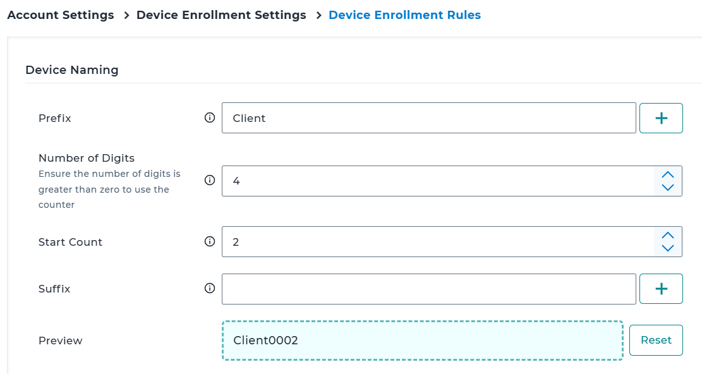The image size is (702, 374).
Task: Reset the device name preview
Action: [656, 341]
